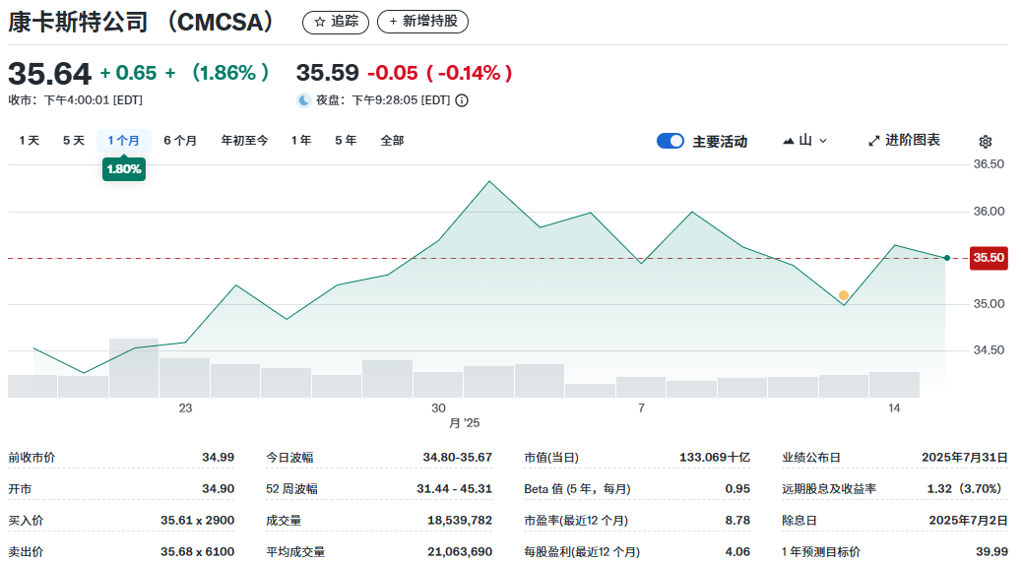This screenshot has height=565, width=1021.
Task: Click the 每股盈利 value 4.06
Action: click(x=737, y=552)
